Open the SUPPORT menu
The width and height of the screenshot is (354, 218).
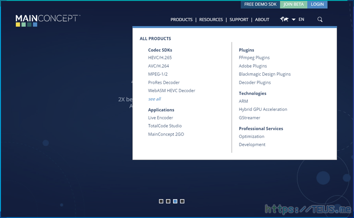point(239,20)
